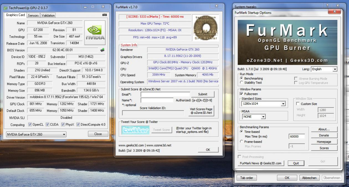Click FurMark News @ Geeks3D.com button
The height and width of the screenshot is (187, 349).
tap(261, 163)
